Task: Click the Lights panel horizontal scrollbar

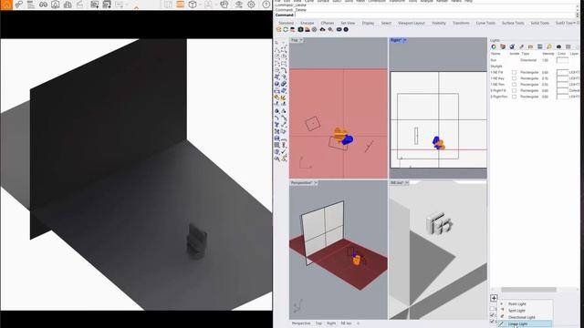Action: click(528, 290)
